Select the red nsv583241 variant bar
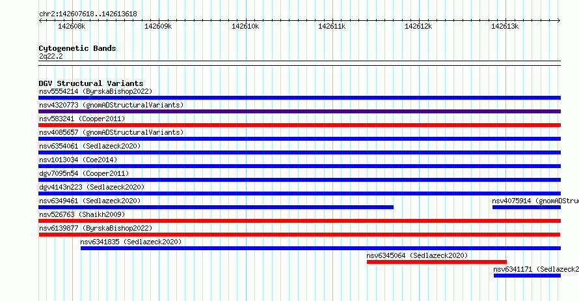 299,125
